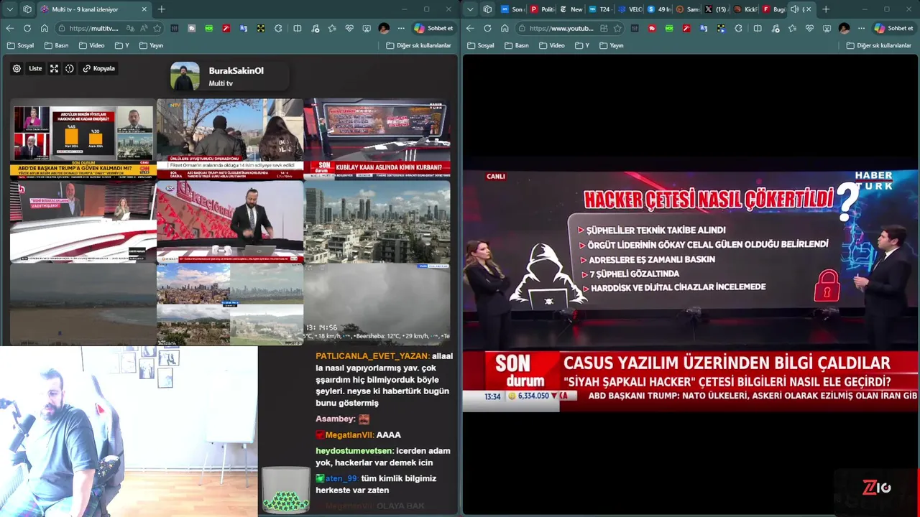
Task: Reload the Multi tv page
Action: (27, 28)
